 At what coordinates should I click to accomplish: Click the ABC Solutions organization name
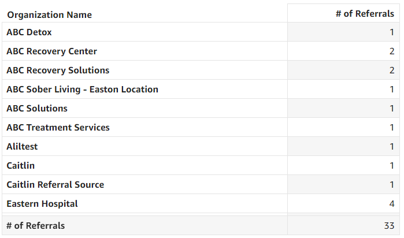click(37, 109)
